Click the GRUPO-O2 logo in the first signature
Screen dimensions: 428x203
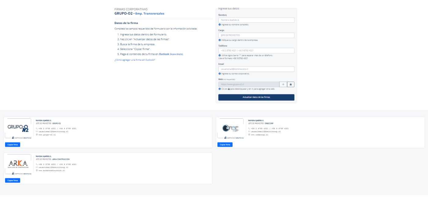pyautogui.click(x=18, y=129)
